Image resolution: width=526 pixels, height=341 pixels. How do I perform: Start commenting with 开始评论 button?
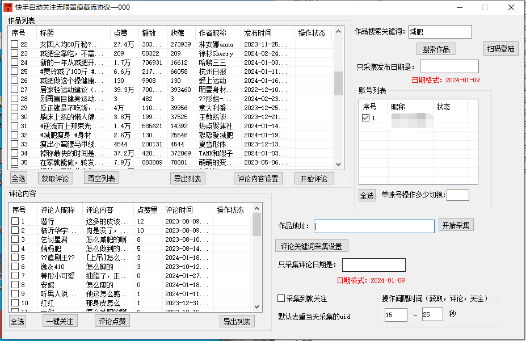[x=314, y=179]
